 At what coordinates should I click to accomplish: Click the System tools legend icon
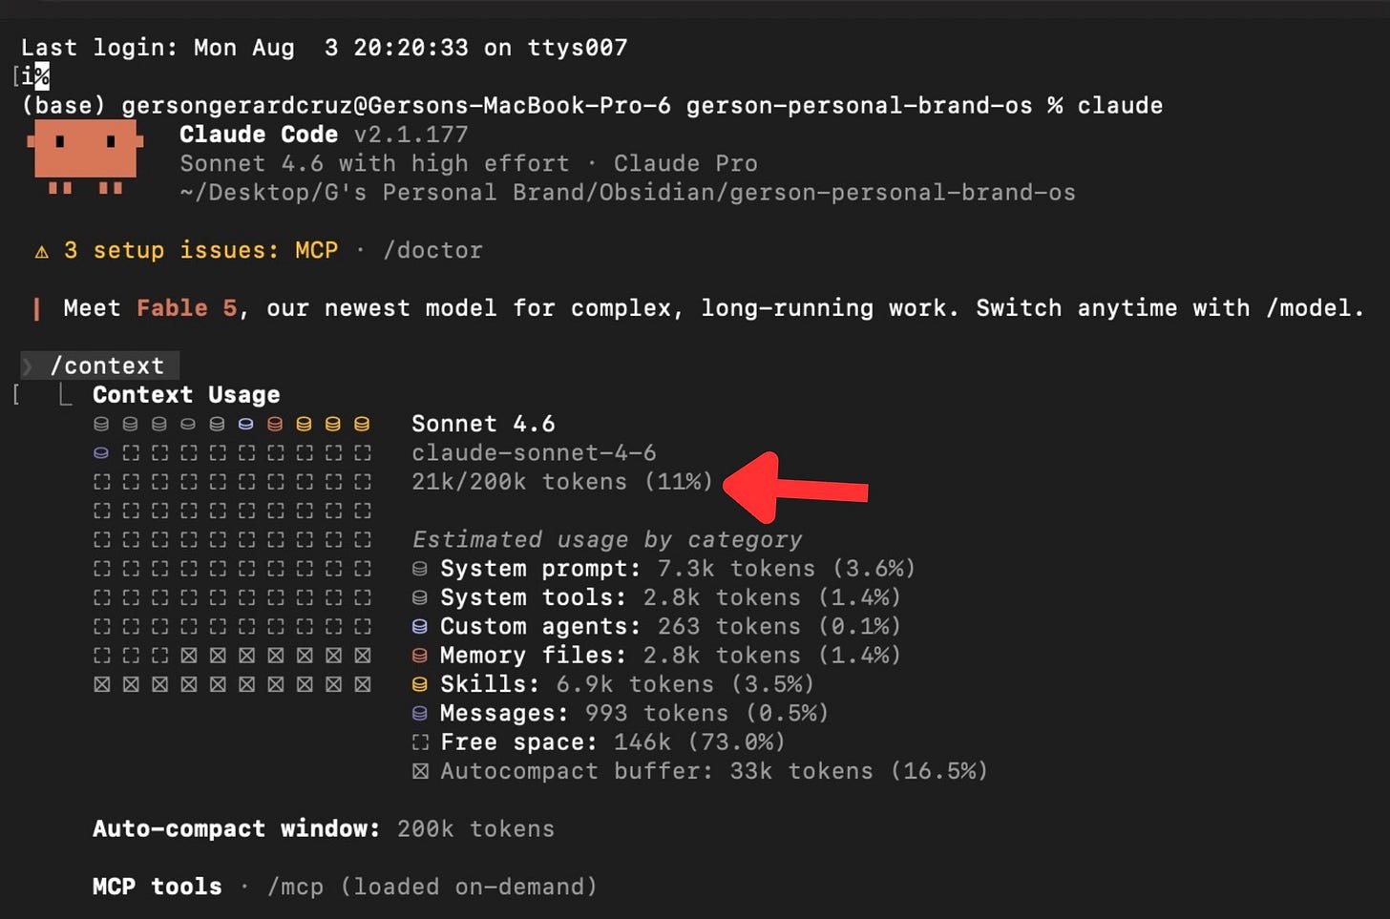tap(419, 597)
